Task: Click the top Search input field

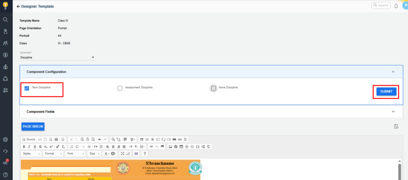Action: coord(381,6)
